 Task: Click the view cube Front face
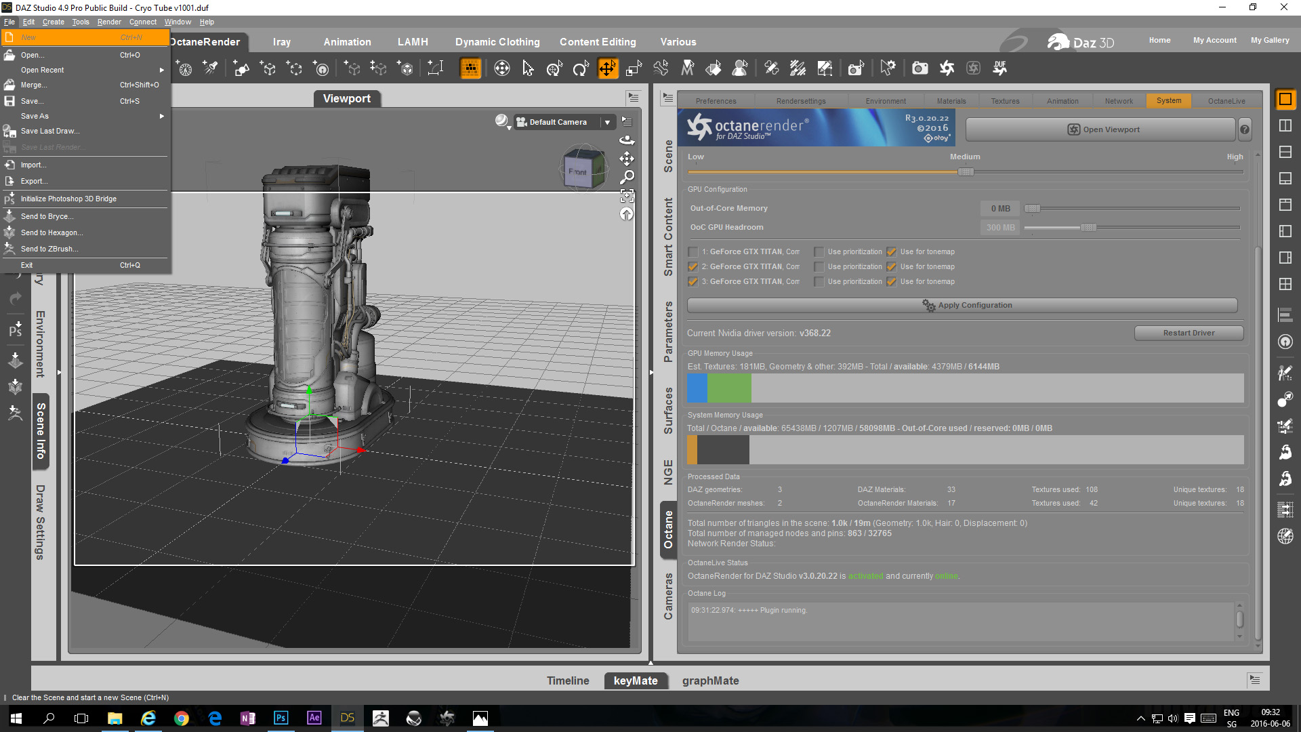coord(578,172)
